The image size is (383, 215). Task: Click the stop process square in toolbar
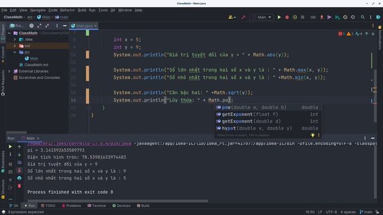click(303, 17)
